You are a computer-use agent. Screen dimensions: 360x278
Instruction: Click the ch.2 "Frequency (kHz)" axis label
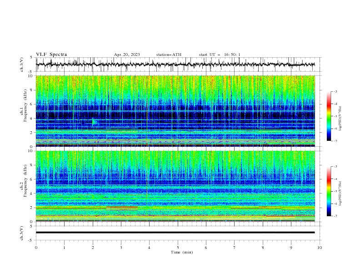point(25,180)
